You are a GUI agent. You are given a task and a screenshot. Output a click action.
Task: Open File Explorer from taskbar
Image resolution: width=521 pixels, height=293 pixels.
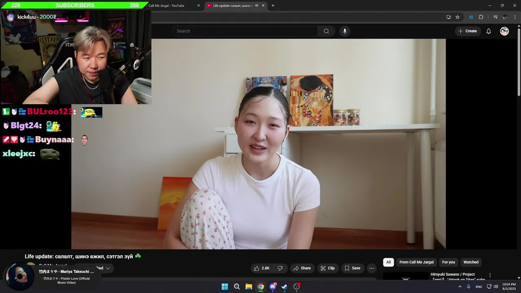(249, 286)
